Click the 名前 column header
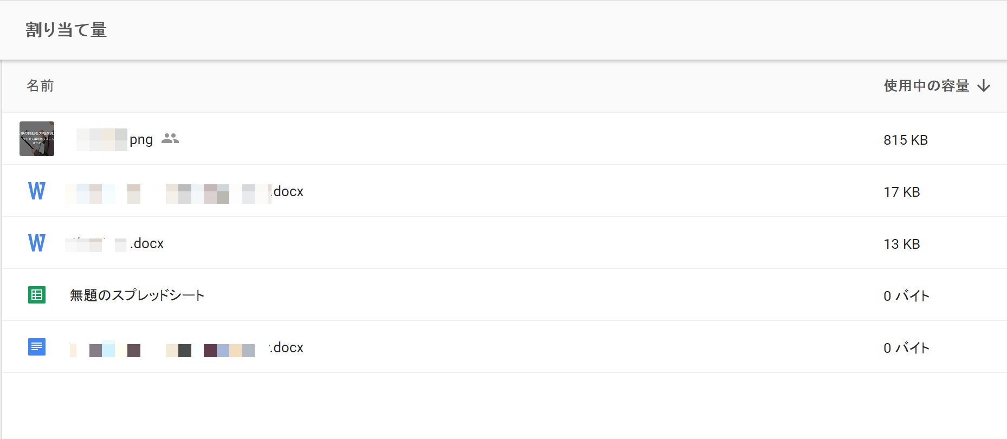The height and width of the screenshot is (439, 1007). 40,86
